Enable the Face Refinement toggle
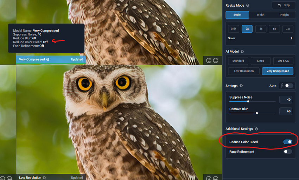This screenshot has width=299, height=180. click(287, 152)
